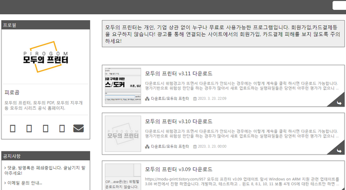Click the share arrow on v3.10 post
The image size is (346, 190).
tap(339, 151)
